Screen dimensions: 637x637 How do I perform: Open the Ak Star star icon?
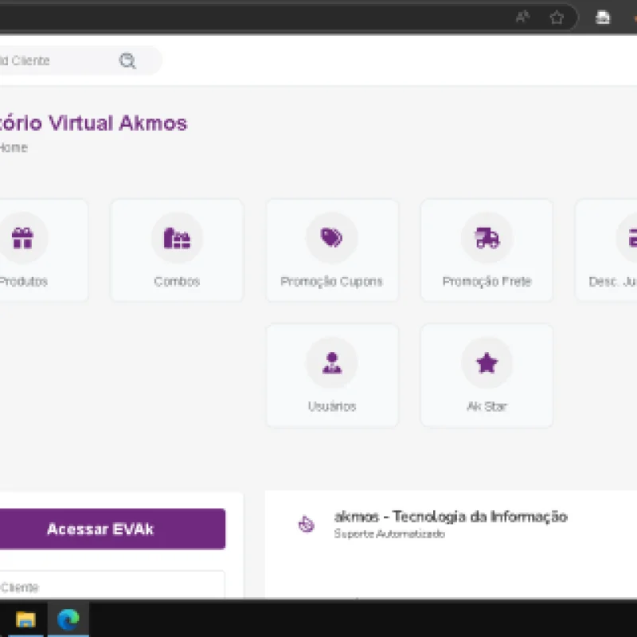487,363
